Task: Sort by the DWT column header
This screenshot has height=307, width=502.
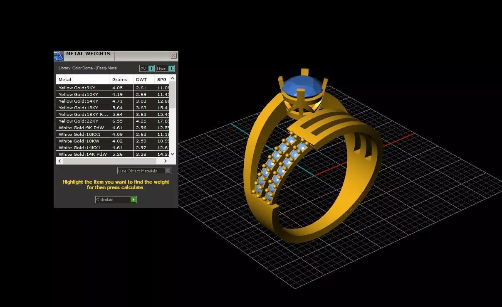Action: [144, 79]
